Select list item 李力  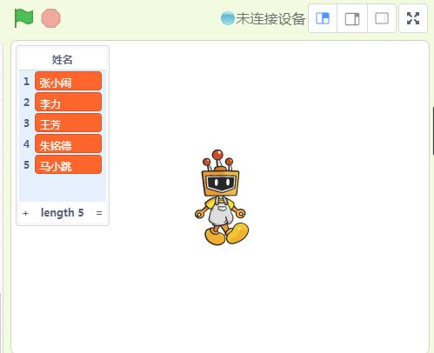(68, 102)
